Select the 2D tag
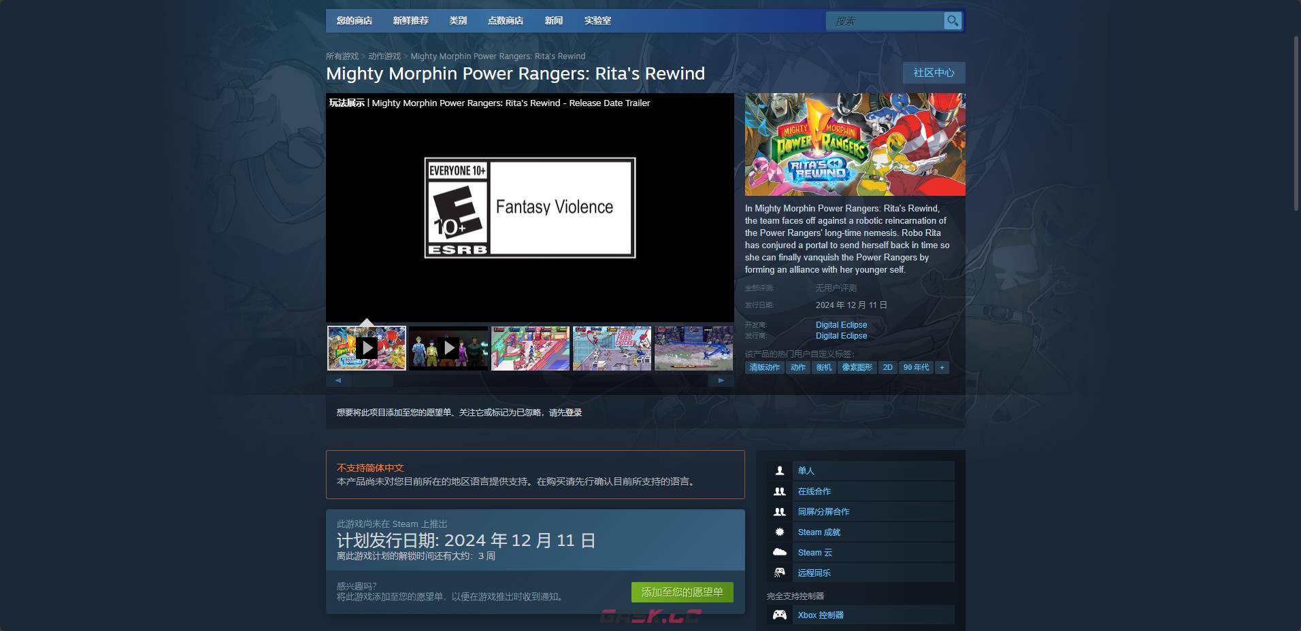The width and height of the screenshot is (1301, 631). click(x=887, y=367)
